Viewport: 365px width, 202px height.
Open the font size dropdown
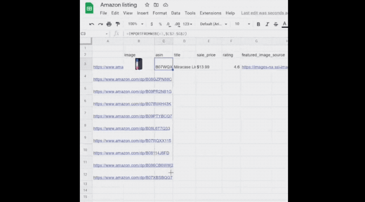pyautogui.click(x=242, y=24)
